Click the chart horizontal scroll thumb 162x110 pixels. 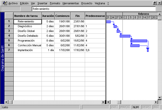tap(119, 102)
